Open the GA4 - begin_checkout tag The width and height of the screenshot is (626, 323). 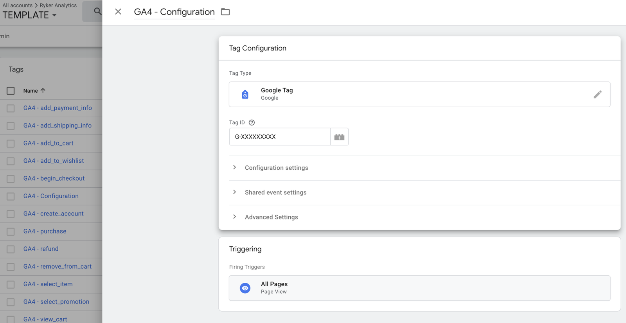[54, 178]
